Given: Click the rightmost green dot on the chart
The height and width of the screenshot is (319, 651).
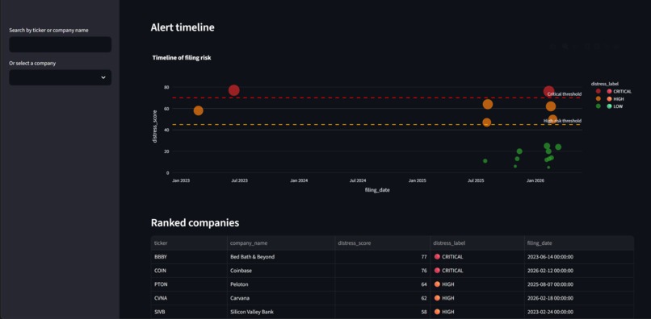Looking at the screenshot, I should 558,147.
